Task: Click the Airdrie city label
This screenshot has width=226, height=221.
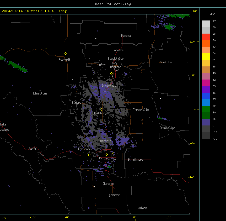Action: (106, 141)
